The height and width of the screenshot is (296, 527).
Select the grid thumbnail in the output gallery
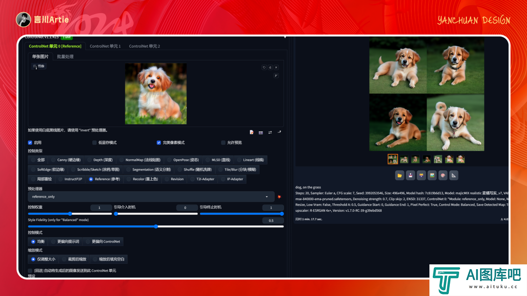pyautogui.click(x=393, y=159)
